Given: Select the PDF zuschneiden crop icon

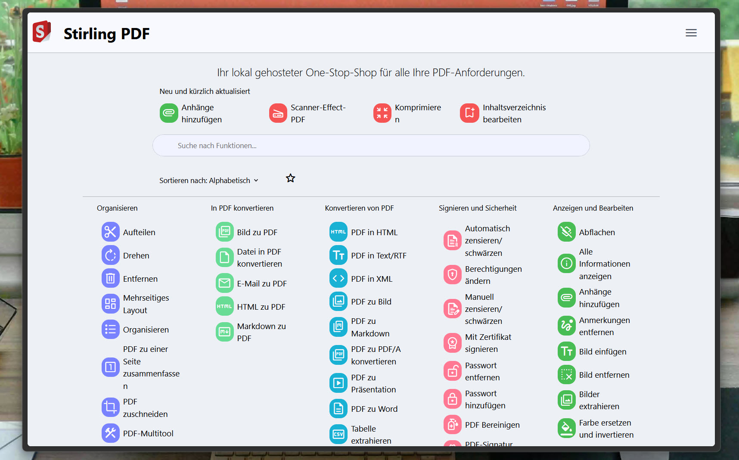Looking at the screenshot, I should click(x=110, y=407).
